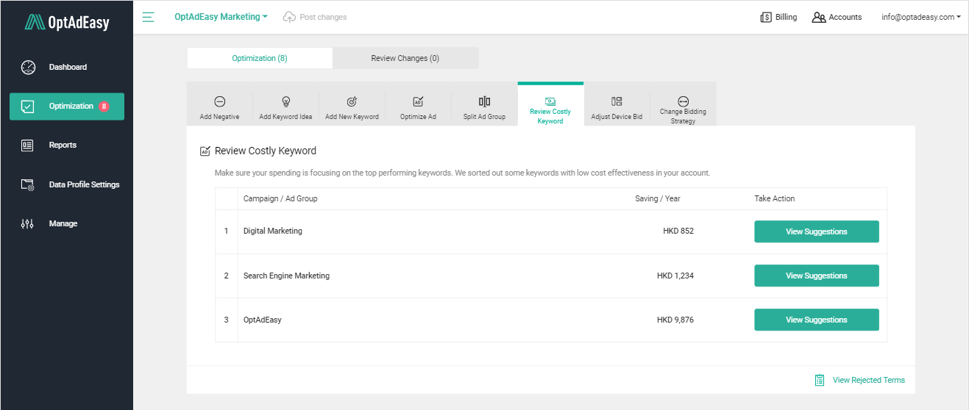Select the Adjust Device Bid tab
Image resolution: width=969 pixels, height=410 pixels.
coord(617,107)
